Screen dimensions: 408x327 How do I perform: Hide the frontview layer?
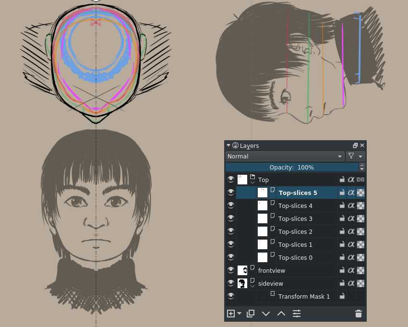231,270
